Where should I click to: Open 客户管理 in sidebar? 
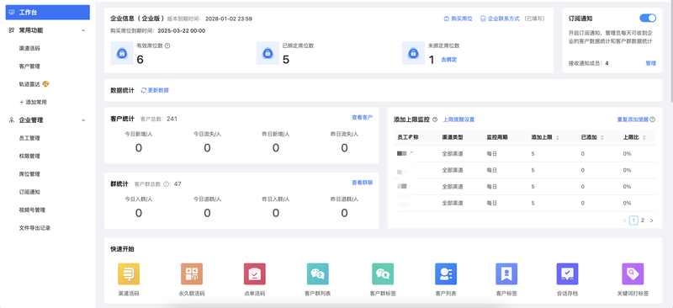[x=29, y=66]
